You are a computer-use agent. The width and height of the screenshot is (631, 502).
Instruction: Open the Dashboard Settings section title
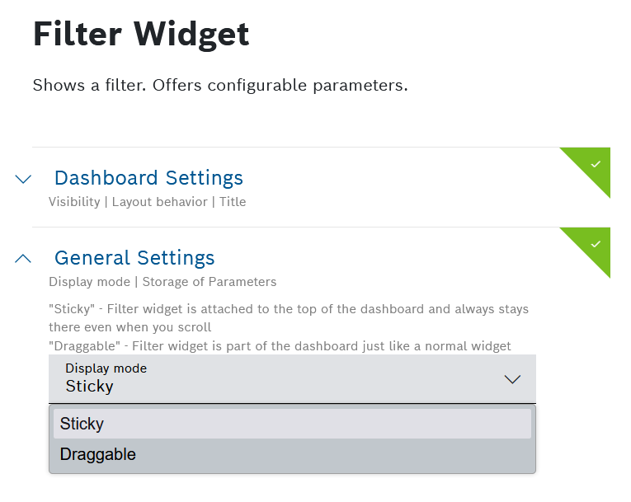(148, 178)
